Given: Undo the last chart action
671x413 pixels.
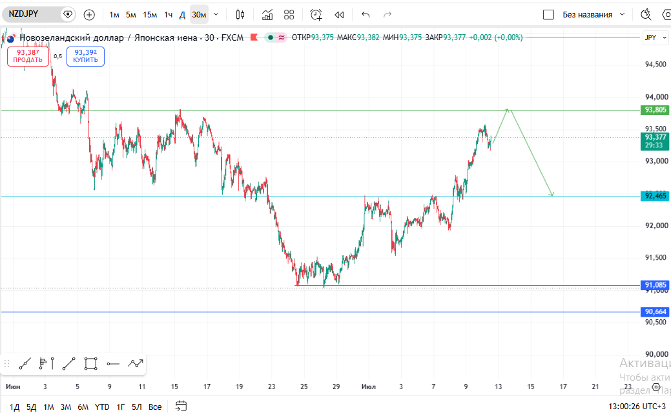Looking at the screenshot, I should click(366, 15).
